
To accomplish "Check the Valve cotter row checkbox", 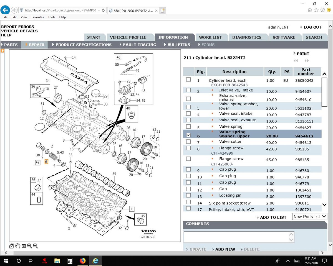I will click(x=188, y=142).
